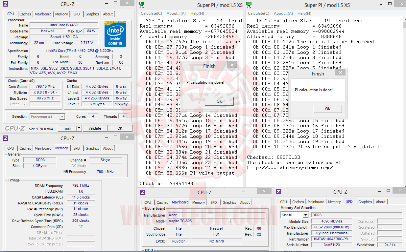Click the Part Number field HMT451U6AFR8C-PB

[x=332, y=239]
